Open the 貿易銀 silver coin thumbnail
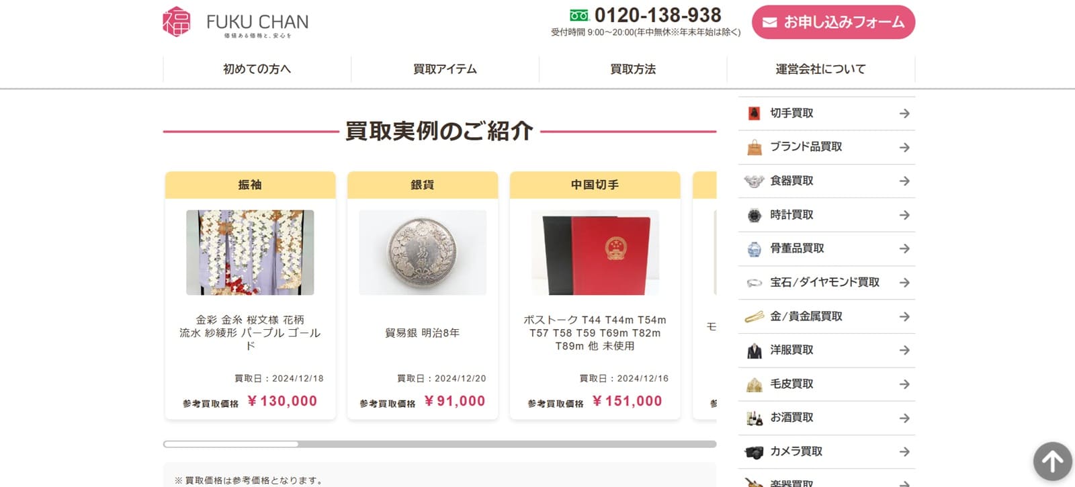This screenshot has width=1075, height=487. [x=423, y=253]
